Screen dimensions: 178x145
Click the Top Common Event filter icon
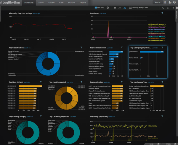pos(122,48)
